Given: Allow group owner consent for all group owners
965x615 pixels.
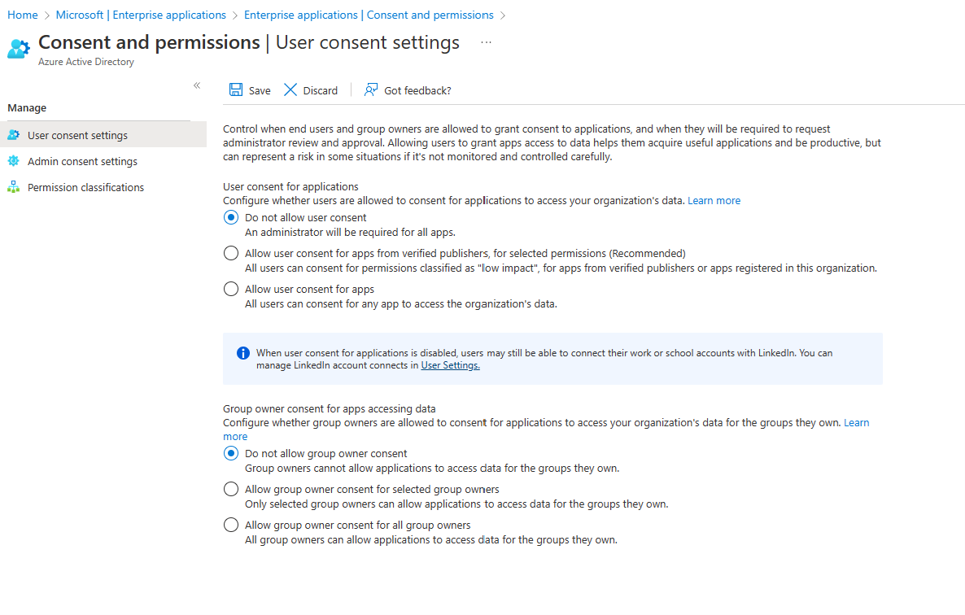Looking at the screenshot, I should 230,525.
